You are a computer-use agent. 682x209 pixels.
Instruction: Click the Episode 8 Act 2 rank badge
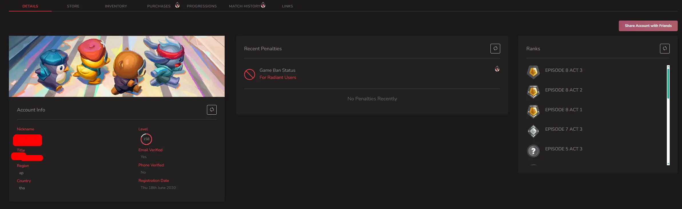click(533, 92)
